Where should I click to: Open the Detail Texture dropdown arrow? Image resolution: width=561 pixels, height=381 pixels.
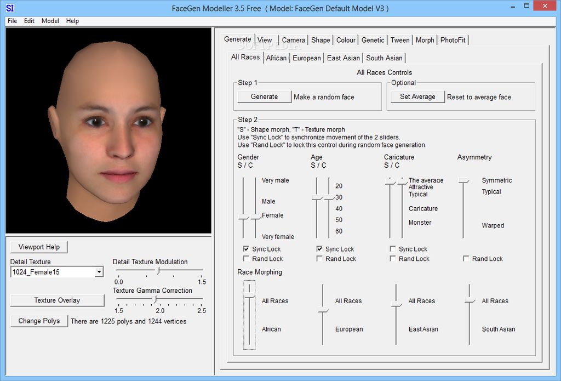coord(99,272)
